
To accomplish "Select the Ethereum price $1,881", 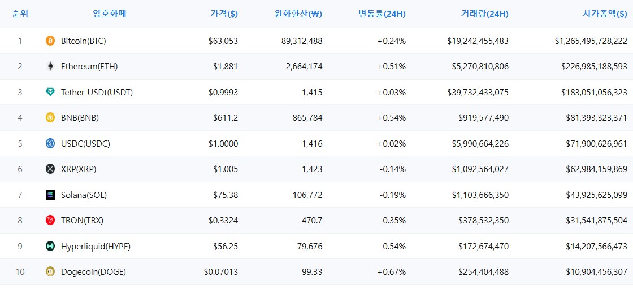I will pyautogui.click(x=226, y=67).
